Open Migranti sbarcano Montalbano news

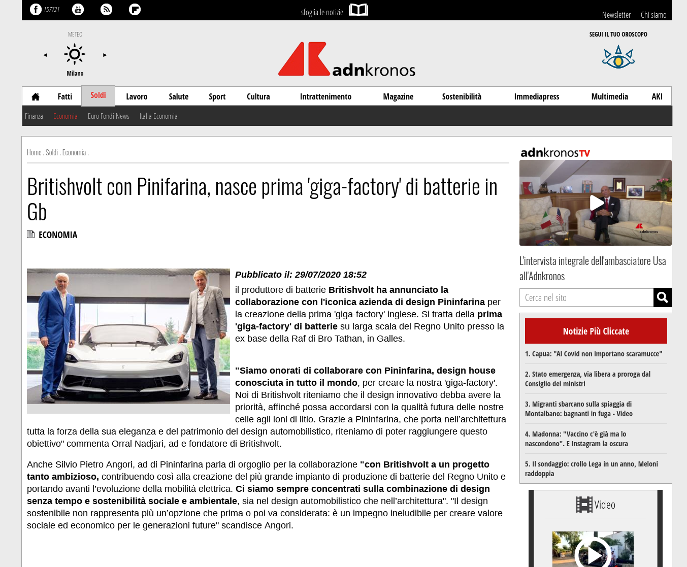[x=579, y=409]
